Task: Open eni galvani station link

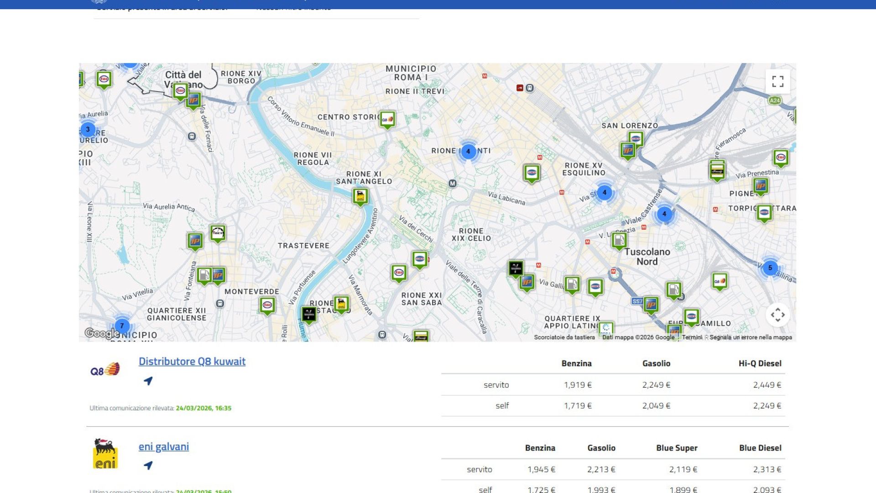Action: pos(163,446)
